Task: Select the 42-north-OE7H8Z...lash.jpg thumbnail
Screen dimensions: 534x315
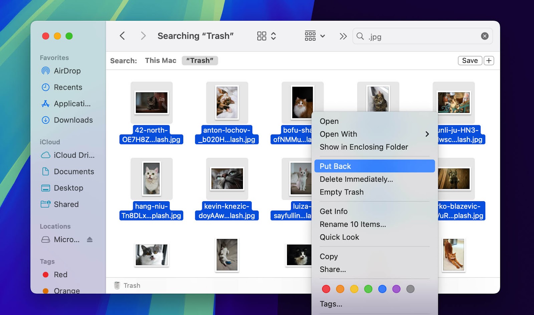Action: click(152, 103)
